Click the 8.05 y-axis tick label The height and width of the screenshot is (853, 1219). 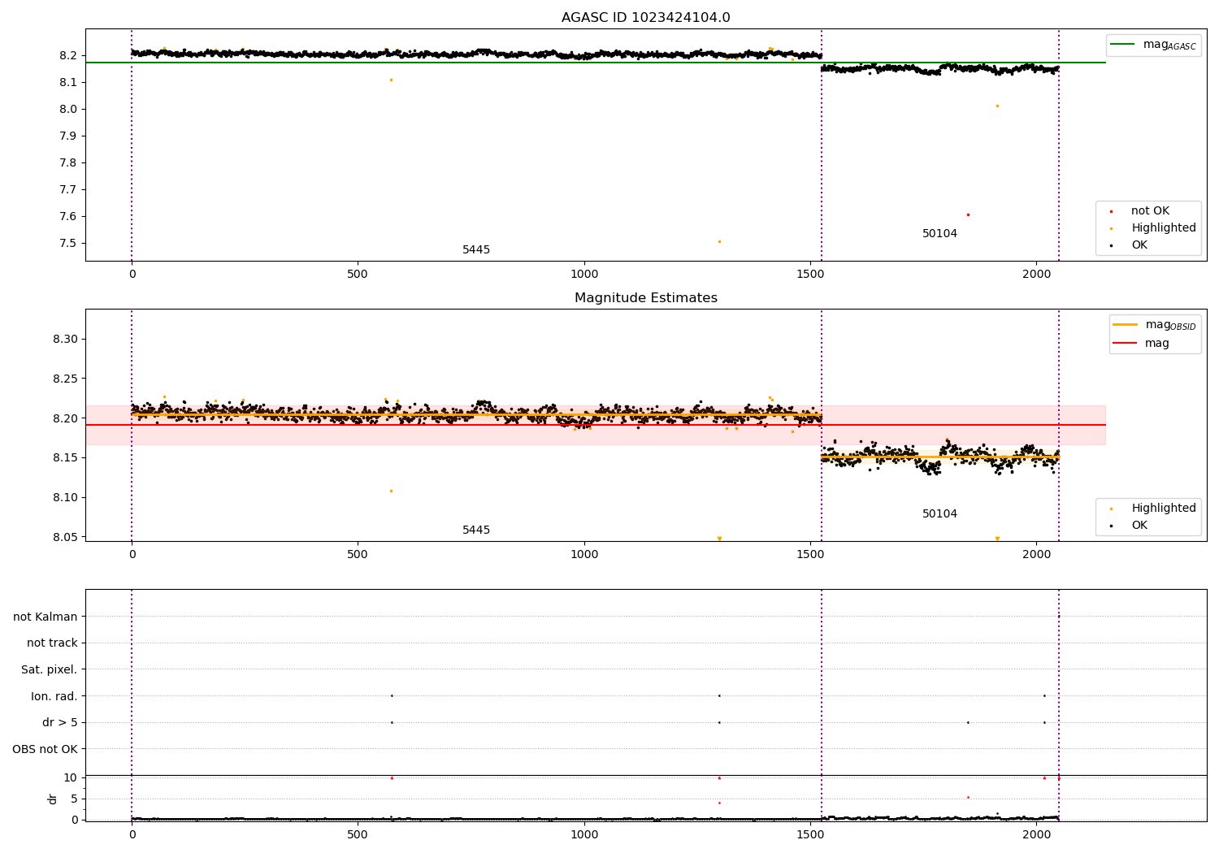click(65, 537)
